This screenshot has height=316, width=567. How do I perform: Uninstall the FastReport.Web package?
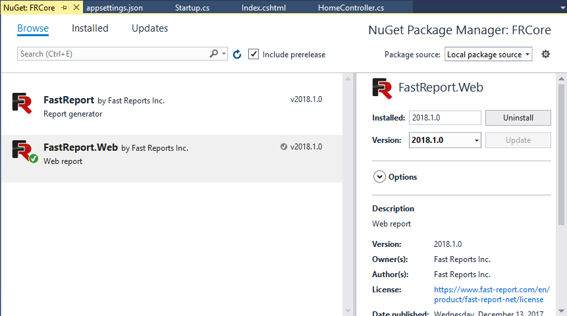518,118
